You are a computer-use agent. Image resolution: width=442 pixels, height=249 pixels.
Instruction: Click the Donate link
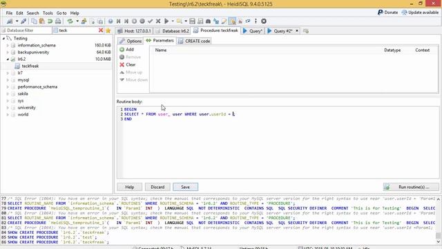387,12
